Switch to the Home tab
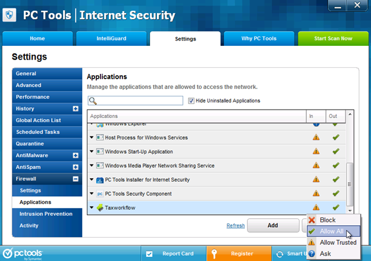Screen dimensions: 371x261 (x=37, y=38)
